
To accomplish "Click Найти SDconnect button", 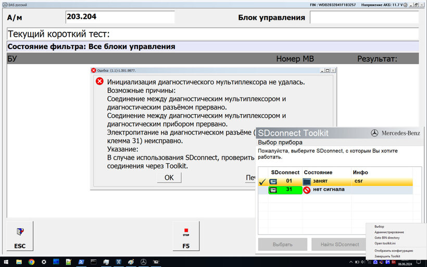I will [x=340, y=245].
